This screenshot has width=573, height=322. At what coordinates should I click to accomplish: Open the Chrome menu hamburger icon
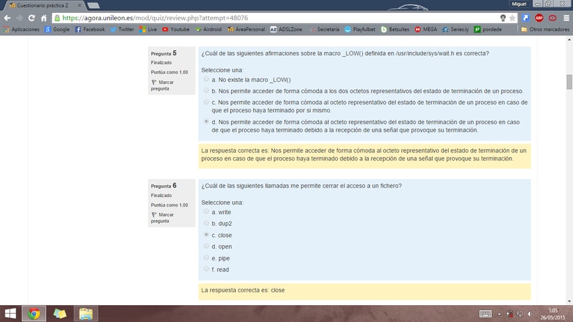(566, 18)
